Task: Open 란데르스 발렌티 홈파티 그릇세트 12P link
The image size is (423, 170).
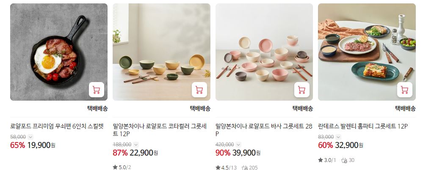Action: pos(363,126)
